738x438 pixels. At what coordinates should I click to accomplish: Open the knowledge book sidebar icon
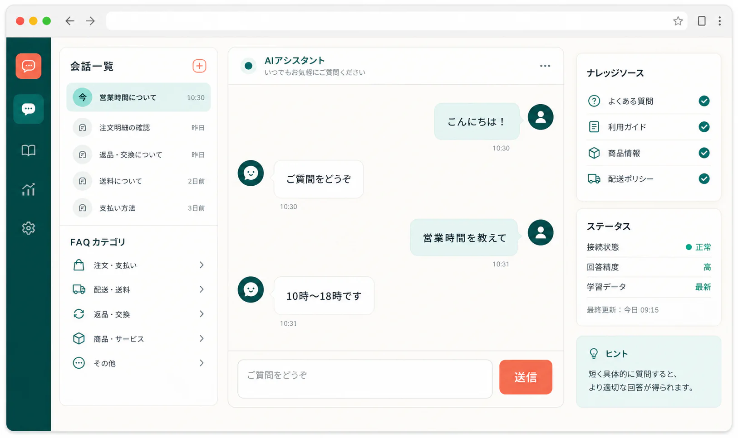[29, 150]
